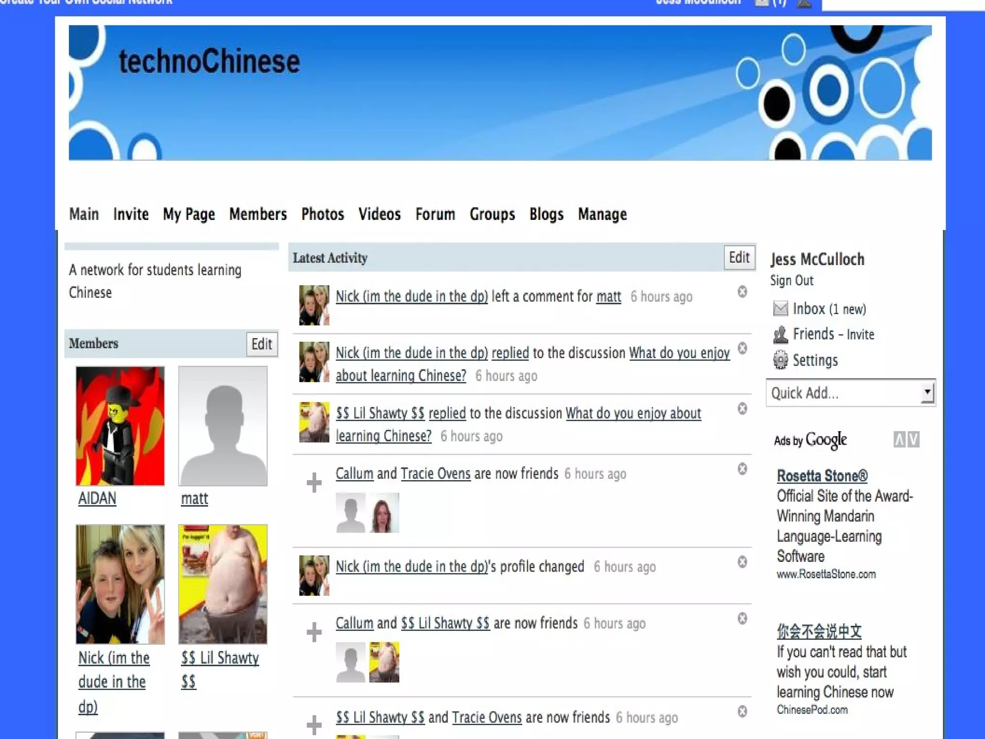Dismiss Nick's comment for matt activity item

(x=742, y=292)
